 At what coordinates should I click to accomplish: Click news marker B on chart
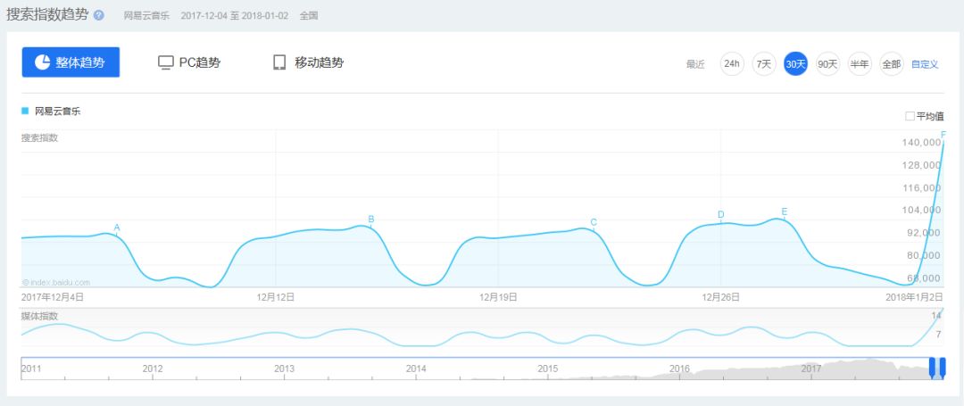pyautogui.click(x=370, y=220)
